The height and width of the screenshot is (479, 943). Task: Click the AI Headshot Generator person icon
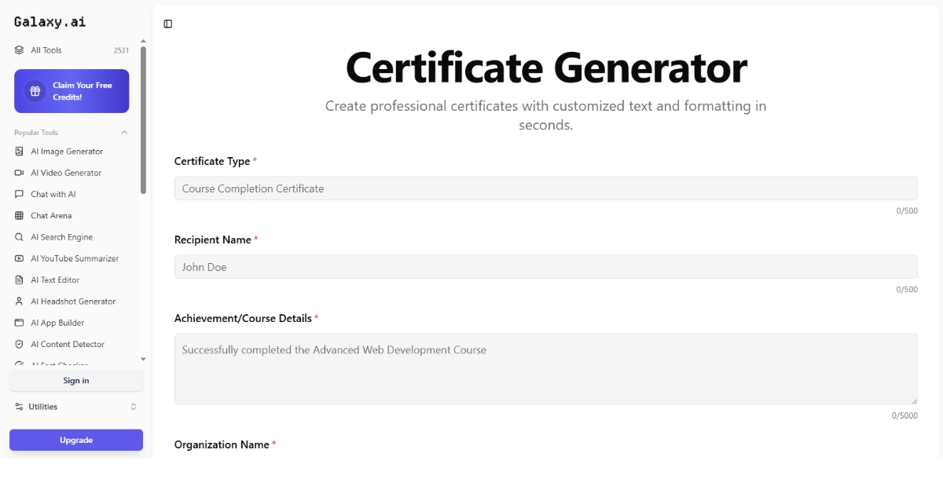tap(20, 302)
